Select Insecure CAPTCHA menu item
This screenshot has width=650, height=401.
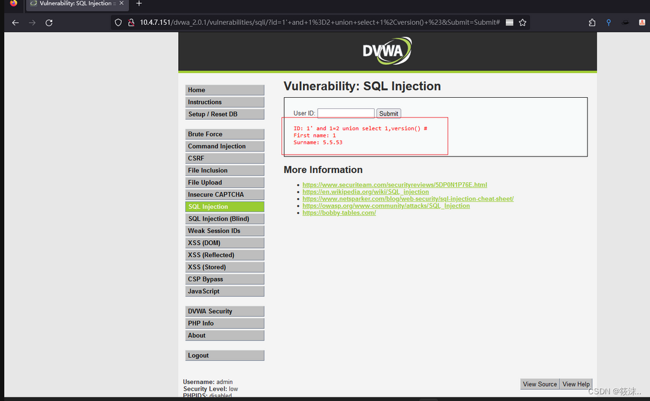pyautogui.click(x=225, y=194)
